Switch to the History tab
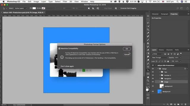 161,50
